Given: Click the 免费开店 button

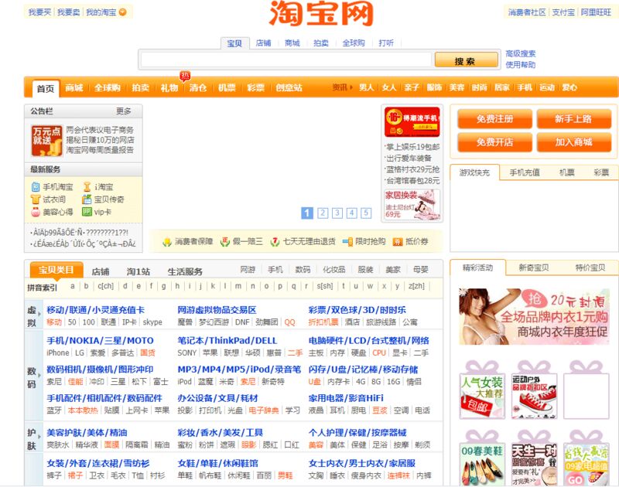Looking at the screenshot, I should click(494, 142).
